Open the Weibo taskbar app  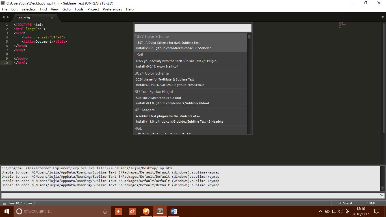pos(132,211)
